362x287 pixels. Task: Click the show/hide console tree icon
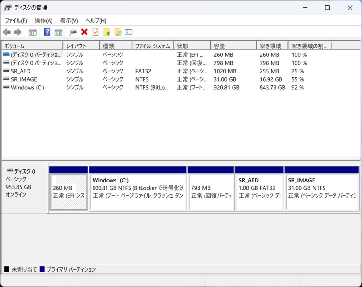[32, 32]
